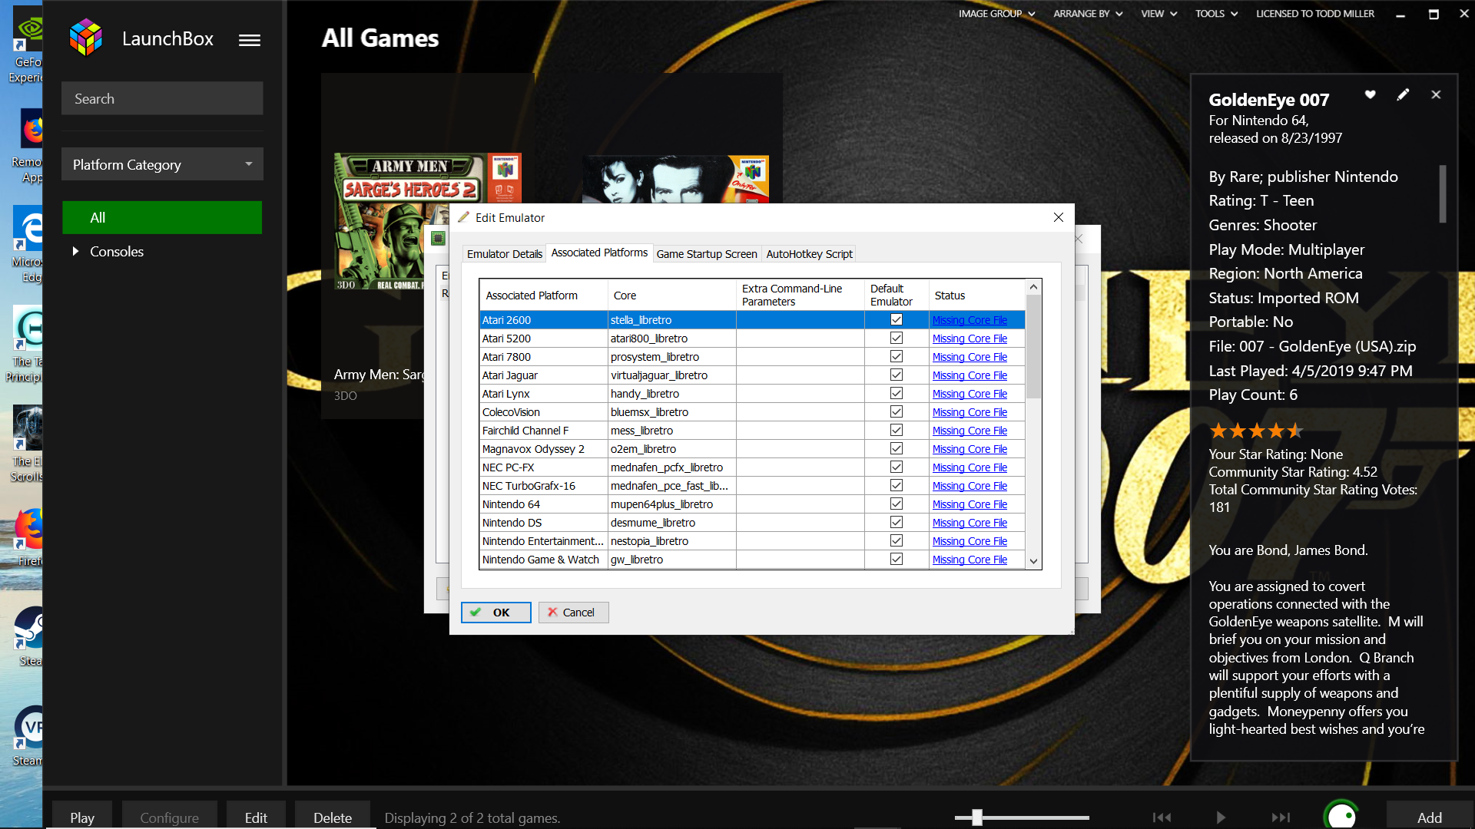This screenshot has height=829, width=1475.
Task: Open the View menu
Action: (x=1158, y=14)
